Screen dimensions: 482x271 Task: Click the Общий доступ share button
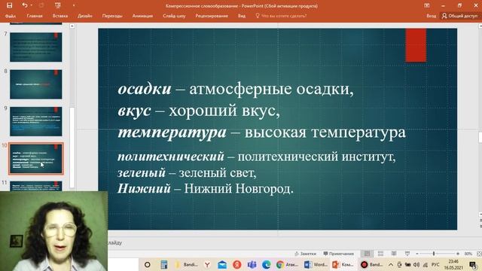pos(460,16)
